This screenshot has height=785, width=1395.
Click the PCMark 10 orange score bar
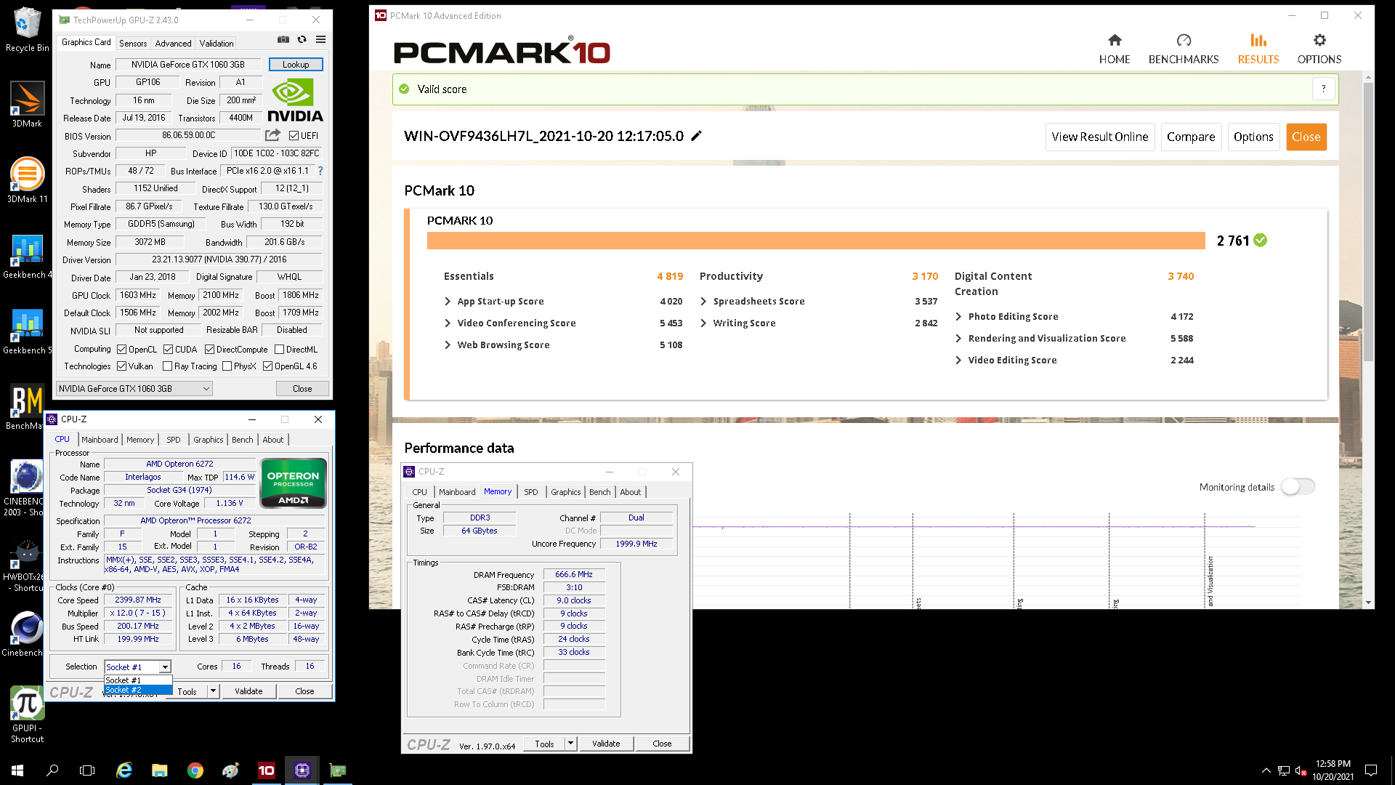pos(816,241)
